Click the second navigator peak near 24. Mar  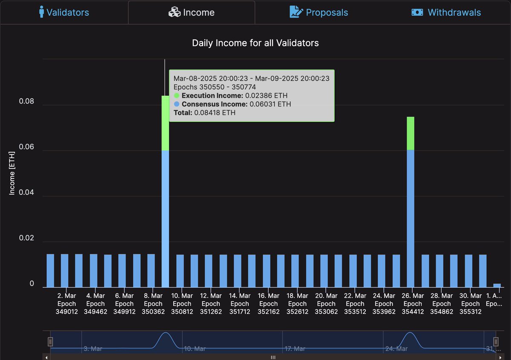pyautogui.click(x=410, y=337)
